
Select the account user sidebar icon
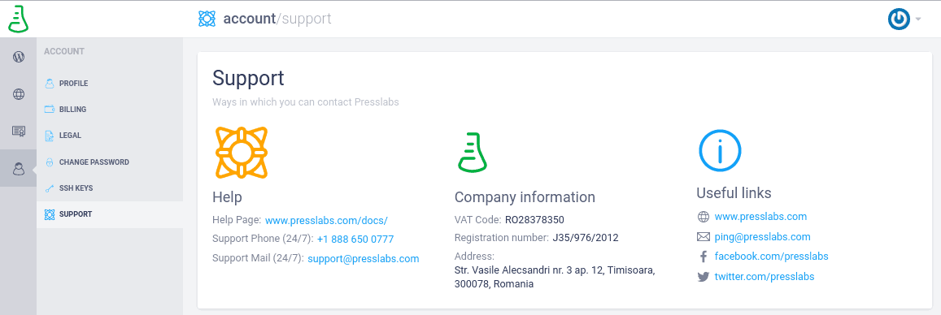19,169
